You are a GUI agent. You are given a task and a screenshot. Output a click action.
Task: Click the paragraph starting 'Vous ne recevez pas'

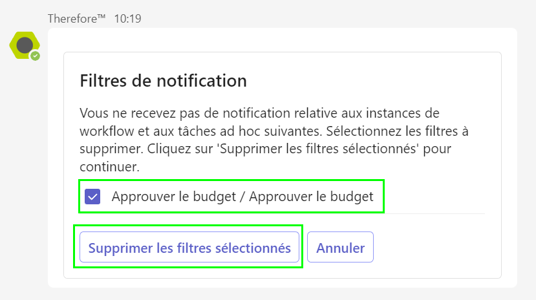point(274,140)
